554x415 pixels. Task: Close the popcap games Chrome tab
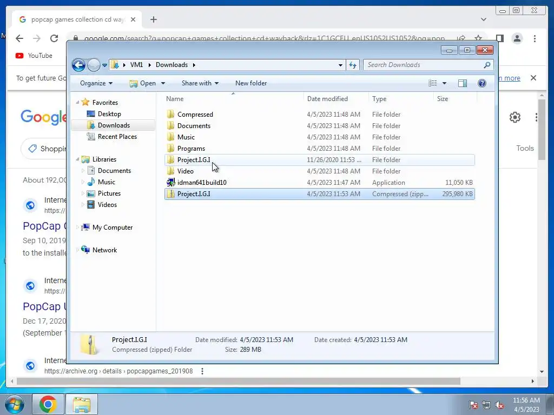(133, 19)
